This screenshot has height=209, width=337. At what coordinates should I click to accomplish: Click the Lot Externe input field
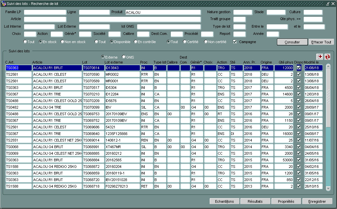(x=94, y=27)
